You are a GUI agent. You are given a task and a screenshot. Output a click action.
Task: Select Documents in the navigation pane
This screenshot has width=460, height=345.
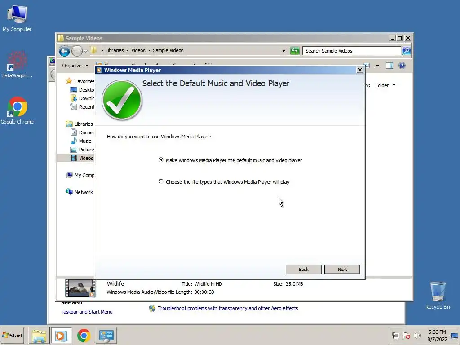[x=82, y=133]
